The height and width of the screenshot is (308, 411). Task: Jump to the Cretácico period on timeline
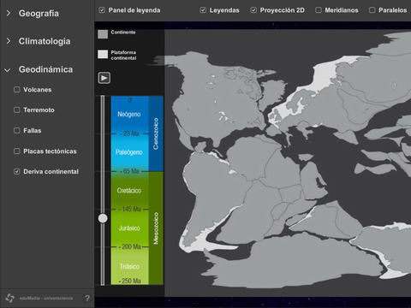129,191
